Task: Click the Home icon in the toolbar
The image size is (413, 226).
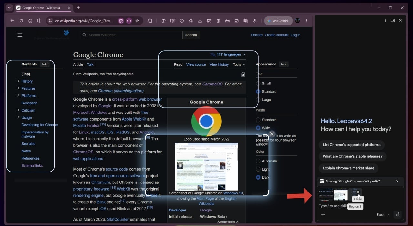Action: [x=30, y=21]
